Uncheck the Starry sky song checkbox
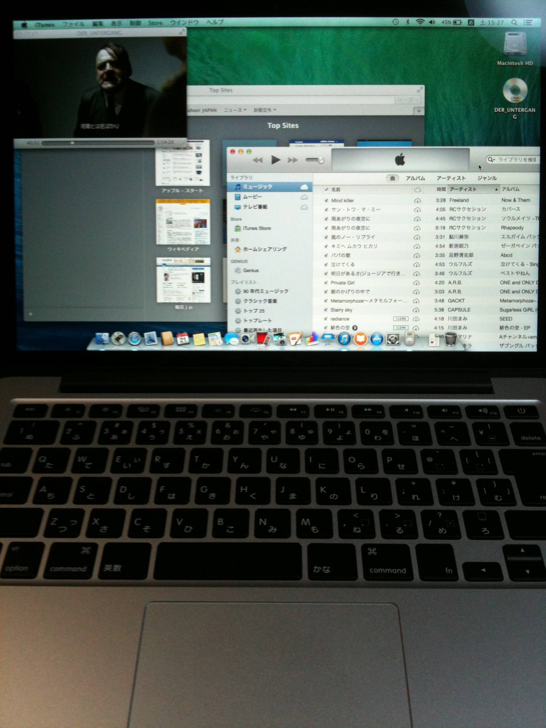The width and height of the screenshot is (546, 728). pos(326,310)
